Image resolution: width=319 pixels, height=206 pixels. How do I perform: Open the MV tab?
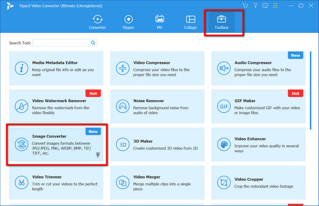point(159,22)
